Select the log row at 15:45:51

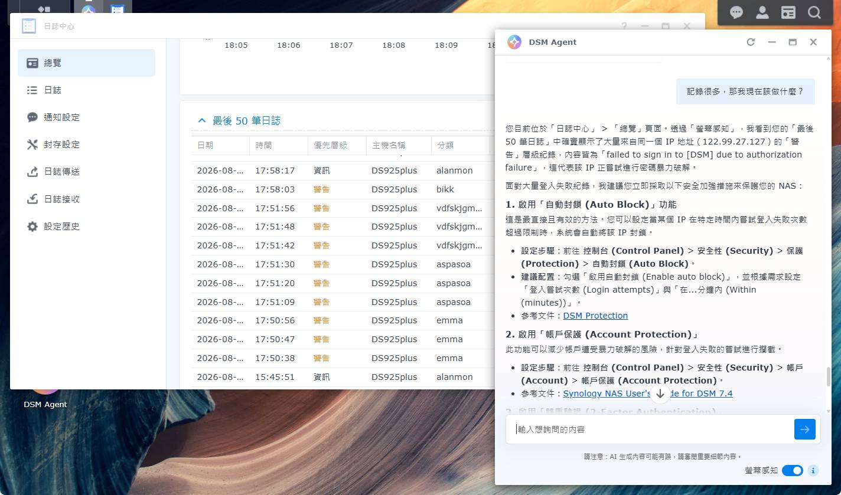tap(343, 377)
